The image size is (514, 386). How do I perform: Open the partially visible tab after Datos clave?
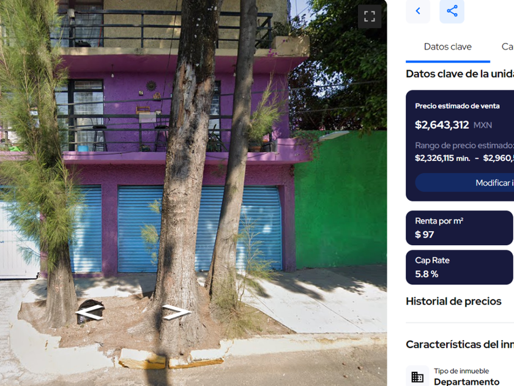[507, 47]
